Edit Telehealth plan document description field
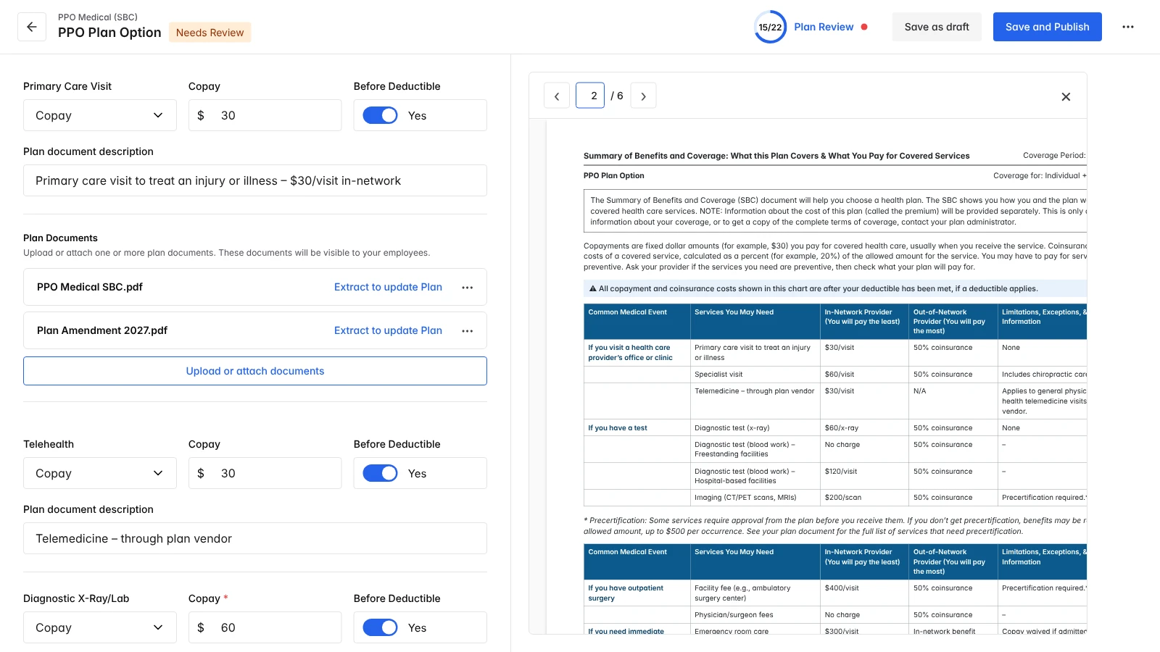This screenshot has height=652, width=1160. pos(255,538)
